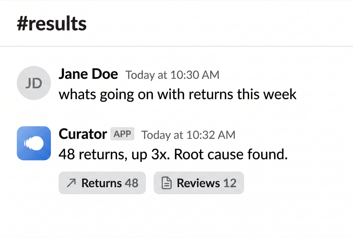Open the Returns 48 attachment
Viewport: 353px width, 237px height.
pos(102,183)
